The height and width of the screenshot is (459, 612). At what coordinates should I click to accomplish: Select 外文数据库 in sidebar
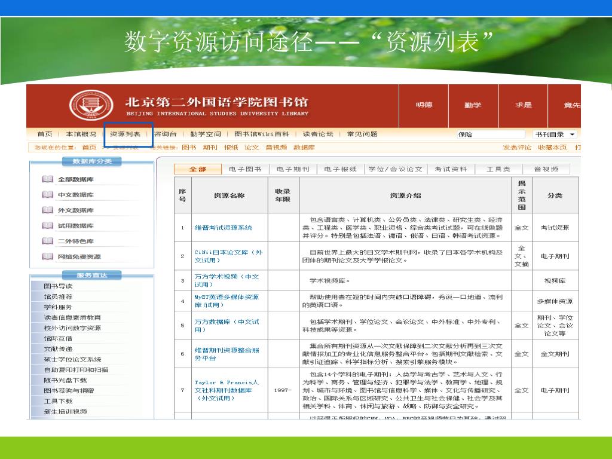76,210
